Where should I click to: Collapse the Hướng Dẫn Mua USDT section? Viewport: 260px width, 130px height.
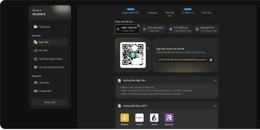tap(215, 106)
